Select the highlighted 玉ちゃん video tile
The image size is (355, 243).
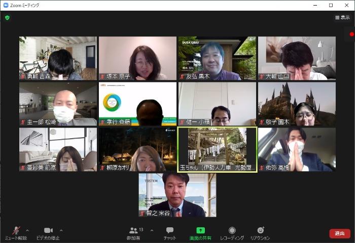(x=217, y=149)
